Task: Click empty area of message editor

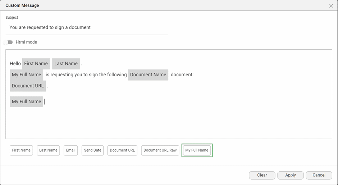Action: tap(180, 122)
